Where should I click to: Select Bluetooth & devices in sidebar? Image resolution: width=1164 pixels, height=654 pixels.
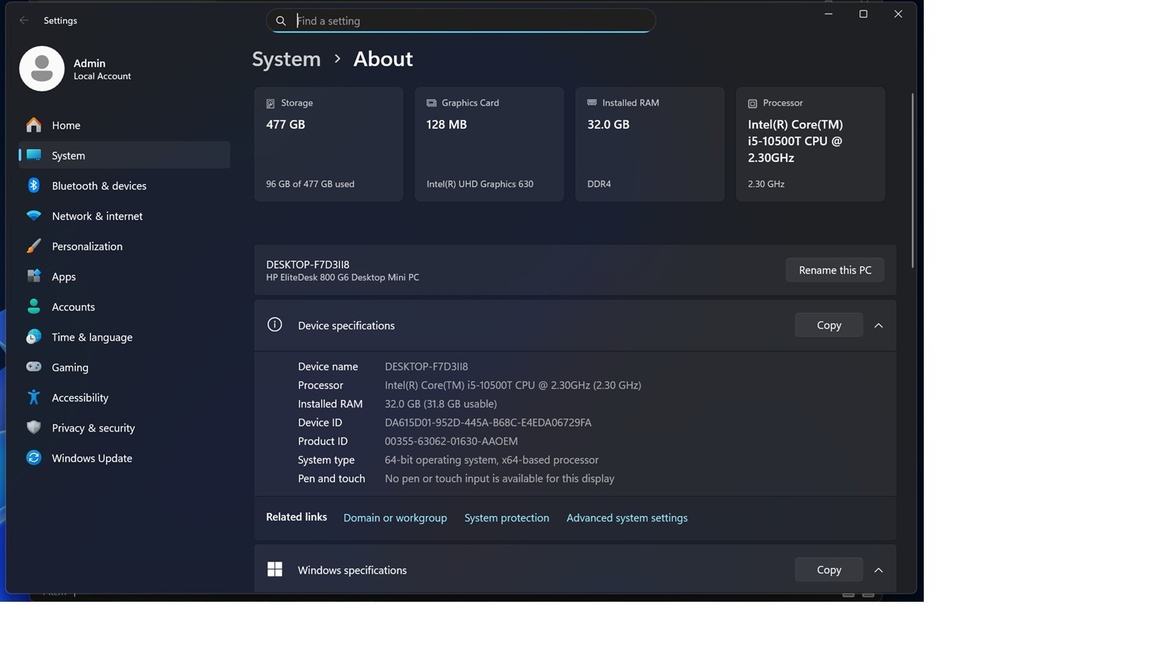tap(124, 185)
